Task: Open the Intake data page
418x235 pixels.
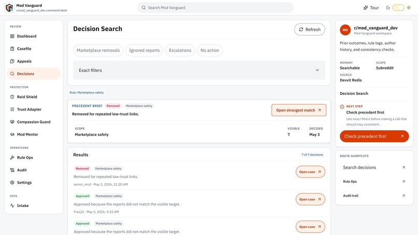Action: [x=34, y=205]
